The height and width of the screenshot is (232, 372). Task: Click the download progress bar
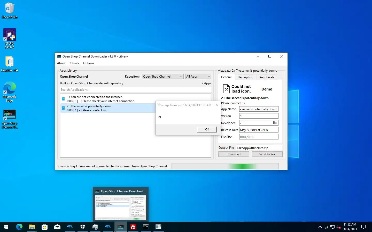pos(225,166)
